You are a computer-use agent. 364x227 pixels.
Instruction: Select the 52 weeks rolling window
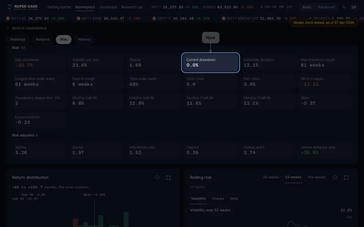(293, 177)
